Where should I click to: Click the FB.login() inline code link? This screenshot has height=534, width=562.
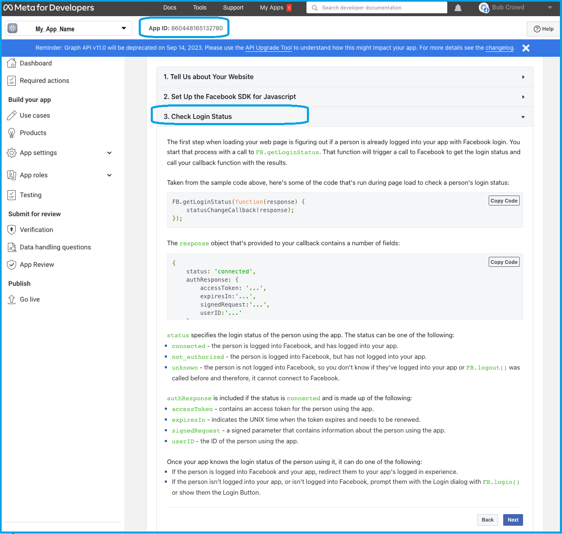pyautogui.click(x=501, y=482)
